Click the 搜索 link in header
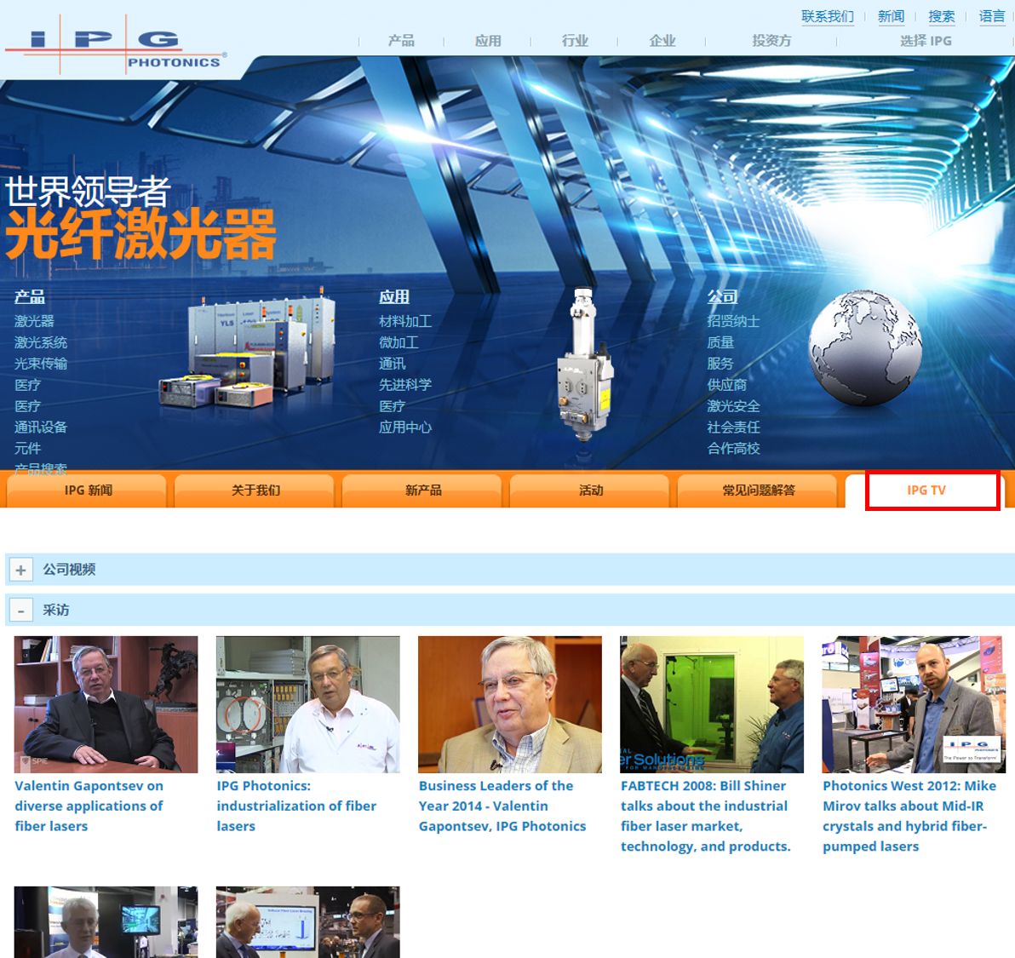Image resolution: width=1015 pixels, height=958 pixels. pos(941,16)
